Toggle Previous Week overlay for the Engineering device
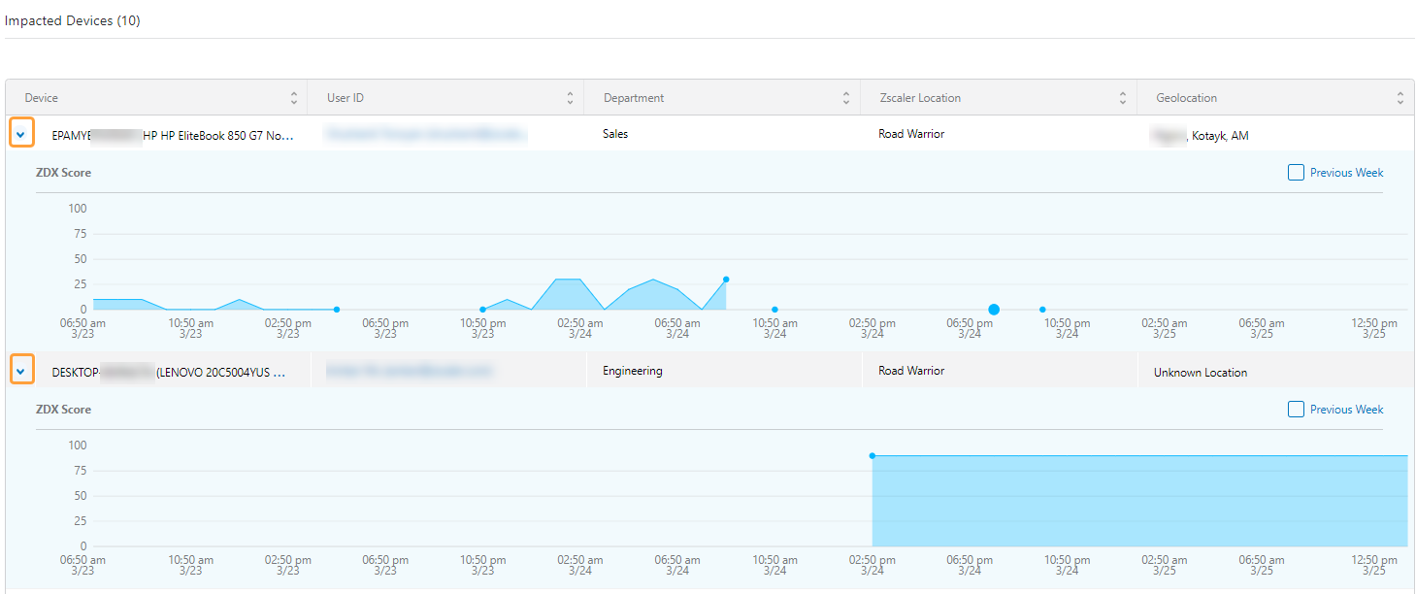1416x594 pixels. coord(1296,409)
